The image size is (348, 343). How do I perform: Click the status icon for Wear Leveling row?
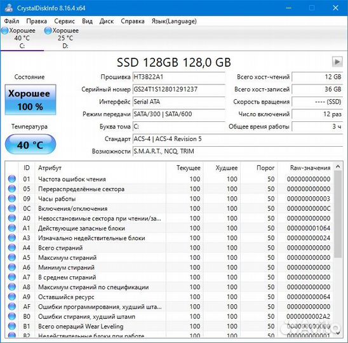pos(12,326)
